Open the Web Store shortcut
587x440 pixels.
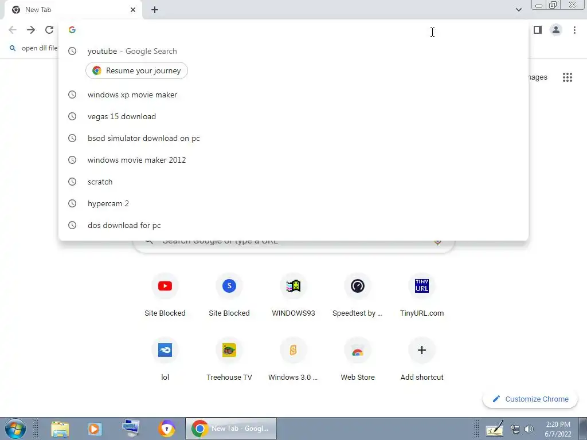coord(358,360)
